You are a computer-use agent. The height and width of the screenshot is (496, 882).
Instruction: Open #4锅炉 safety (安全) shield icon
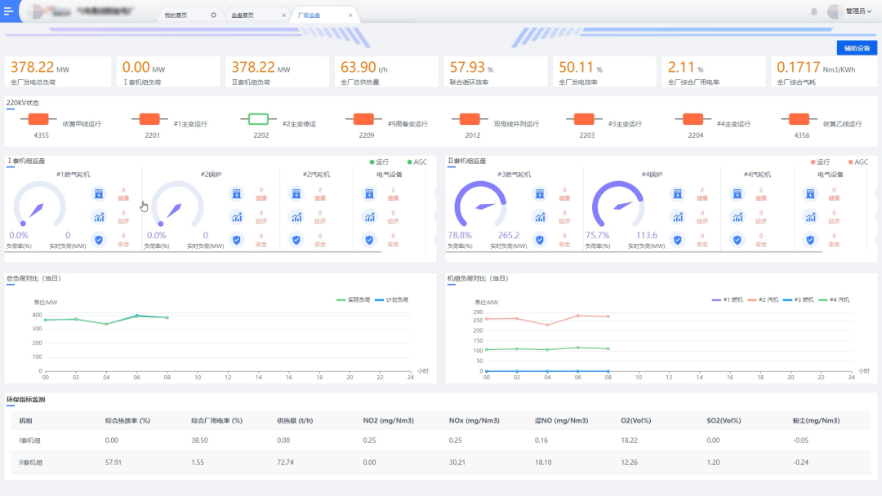tap(678, 240)
